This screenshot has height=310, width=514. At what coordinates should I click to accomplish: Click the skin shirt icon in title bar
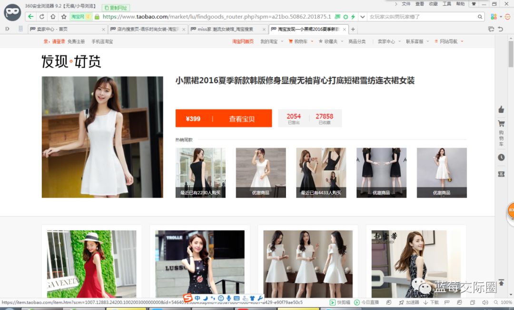[x=474, y=4]
